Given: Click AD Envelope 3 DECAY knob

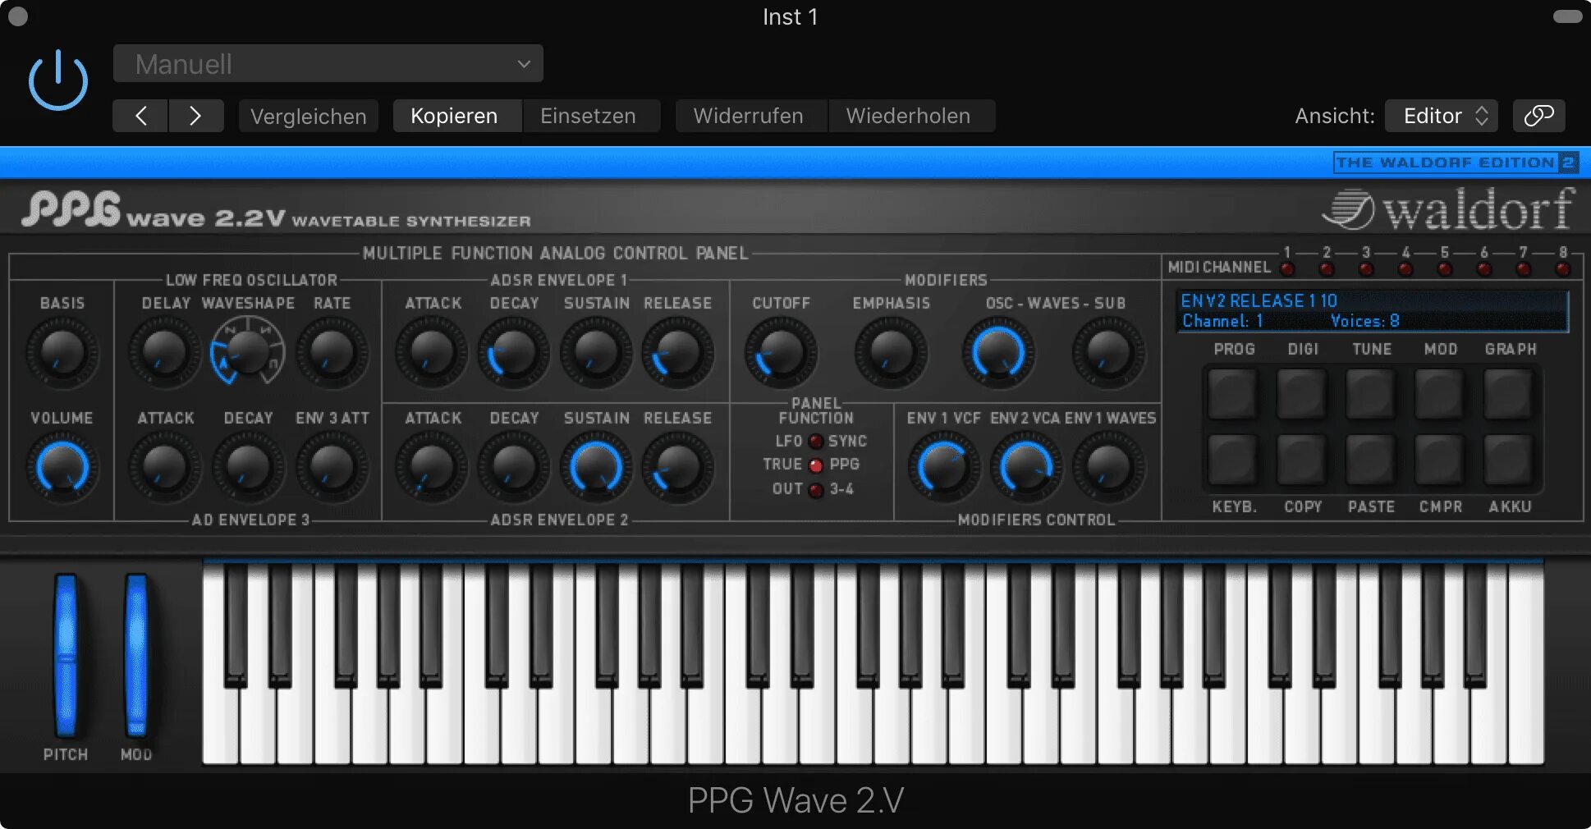Looking at the screenshot, I should point(248,467).
